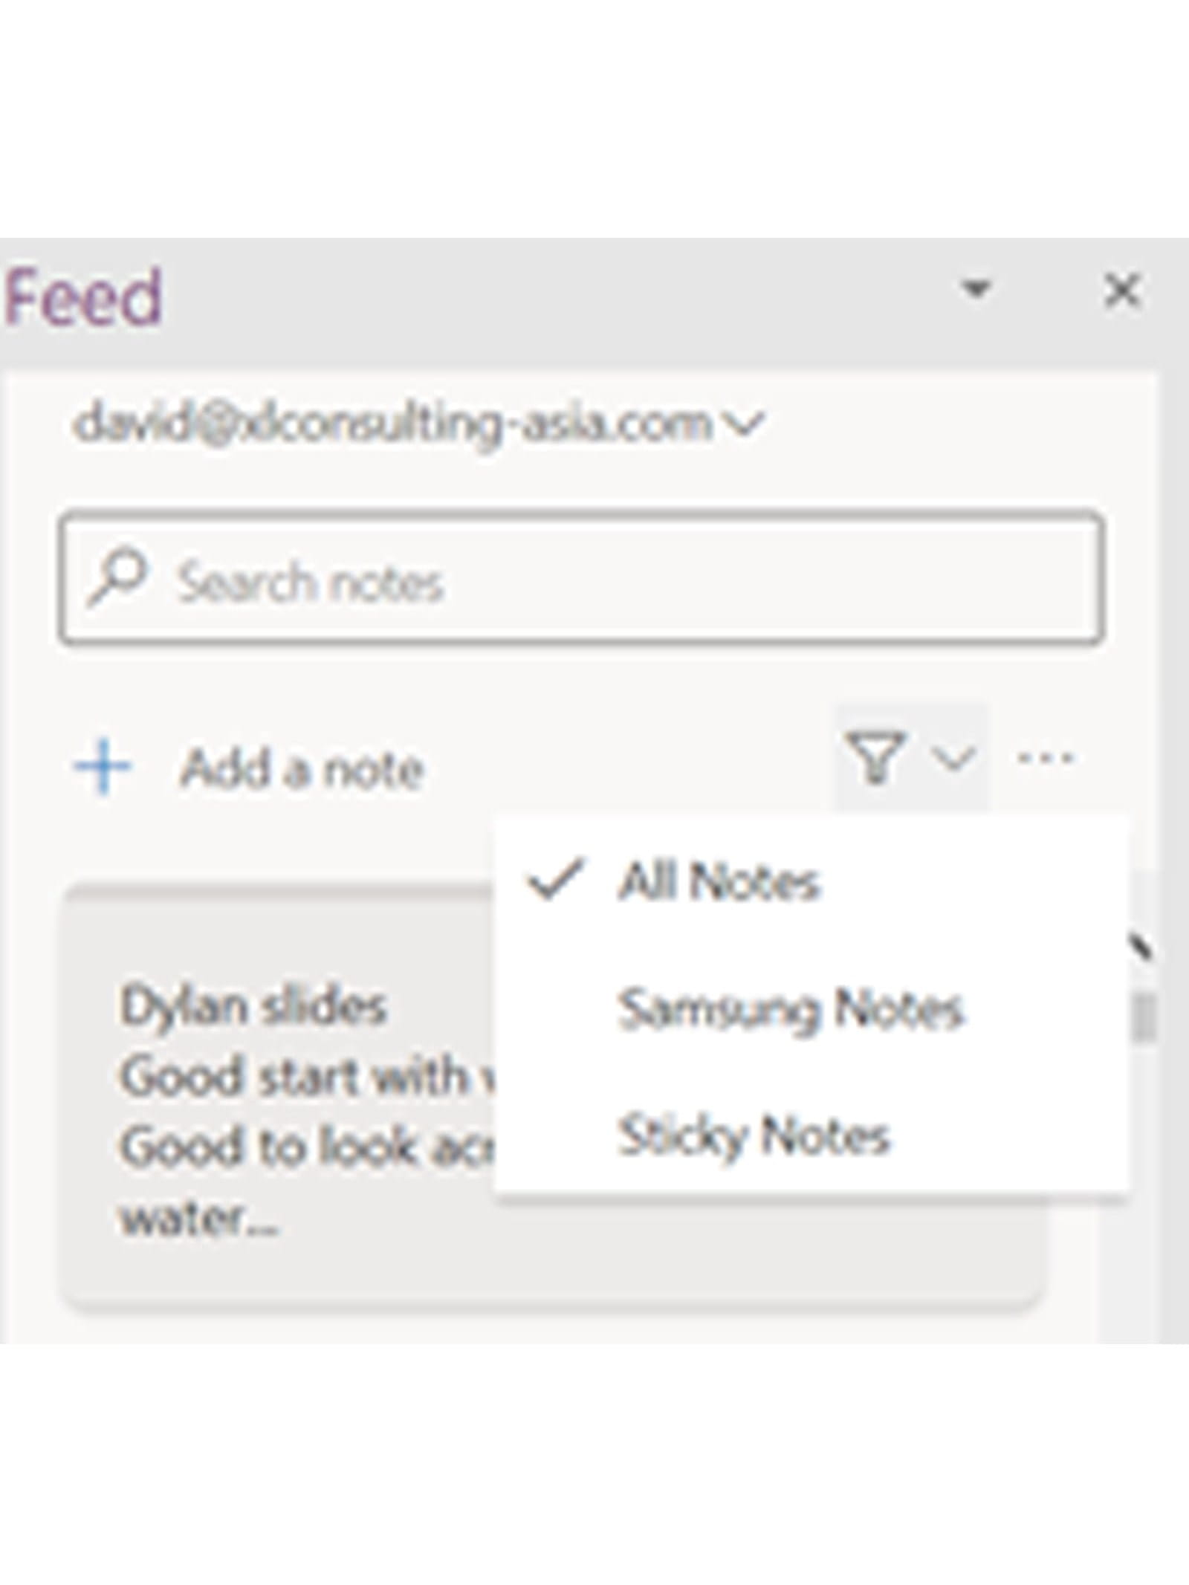Screen dimensions: 1189x1585
Task: Close the Feed pane with X
Action: pos(1122,291)
